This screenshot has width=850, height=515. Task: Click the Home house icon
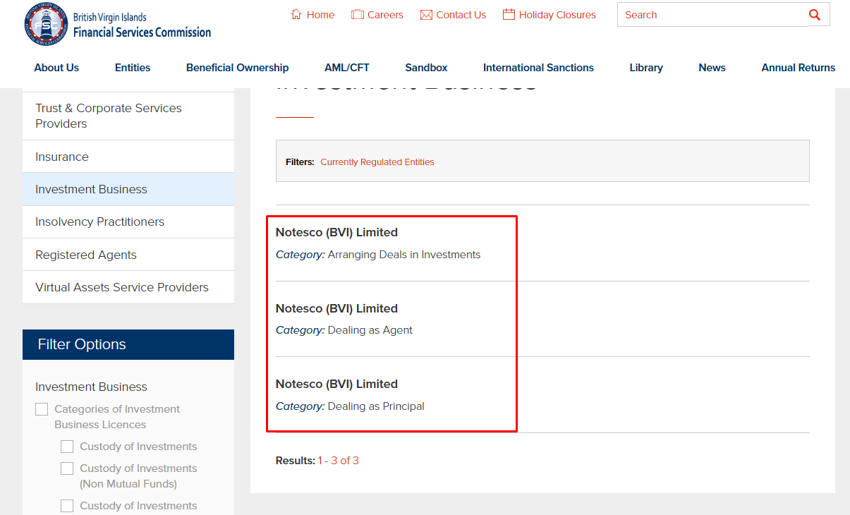pos(296,15)
